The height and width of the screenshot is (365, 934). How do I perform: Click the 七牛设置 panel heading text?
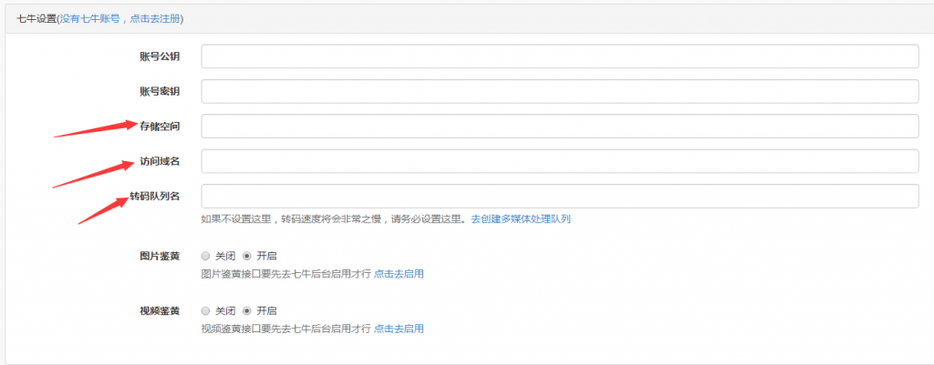[36, 19]
